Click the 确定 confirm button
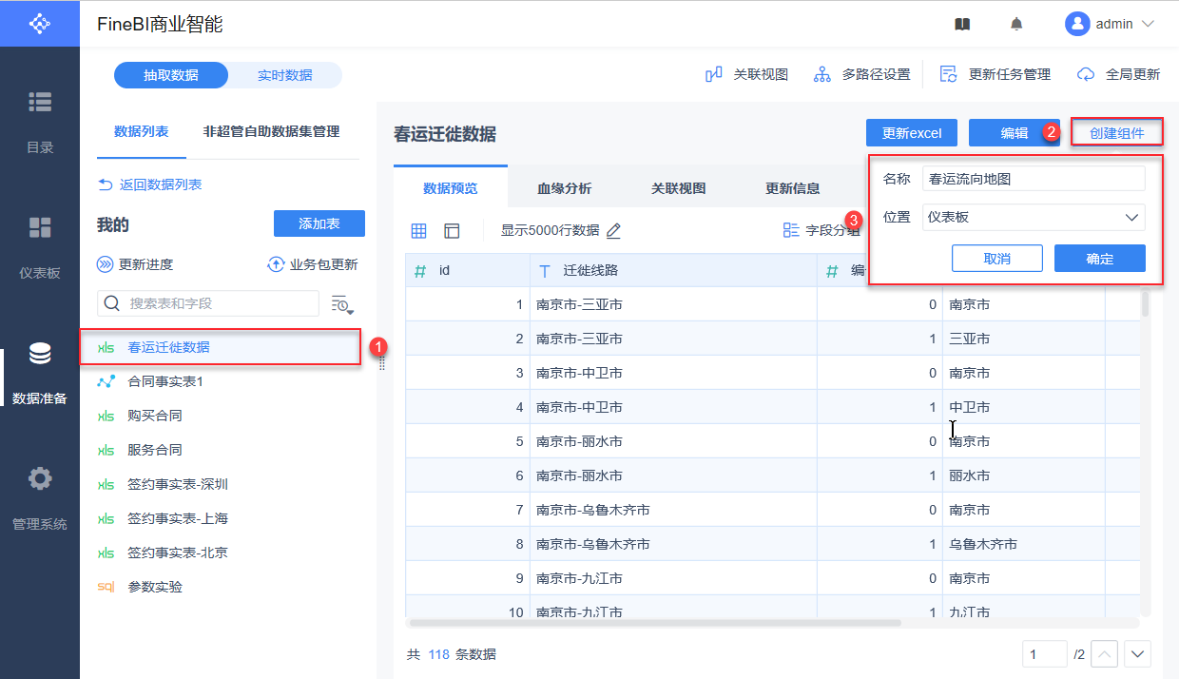Image resolution: width=1179 pixels, height=679 pixels. click(x=1100, y=259)
